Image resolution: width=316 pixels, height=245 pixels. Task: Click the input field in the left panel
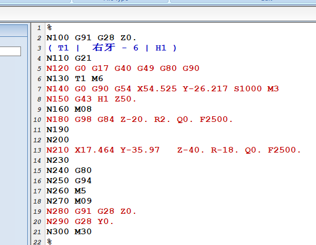[x=10, y=52]
